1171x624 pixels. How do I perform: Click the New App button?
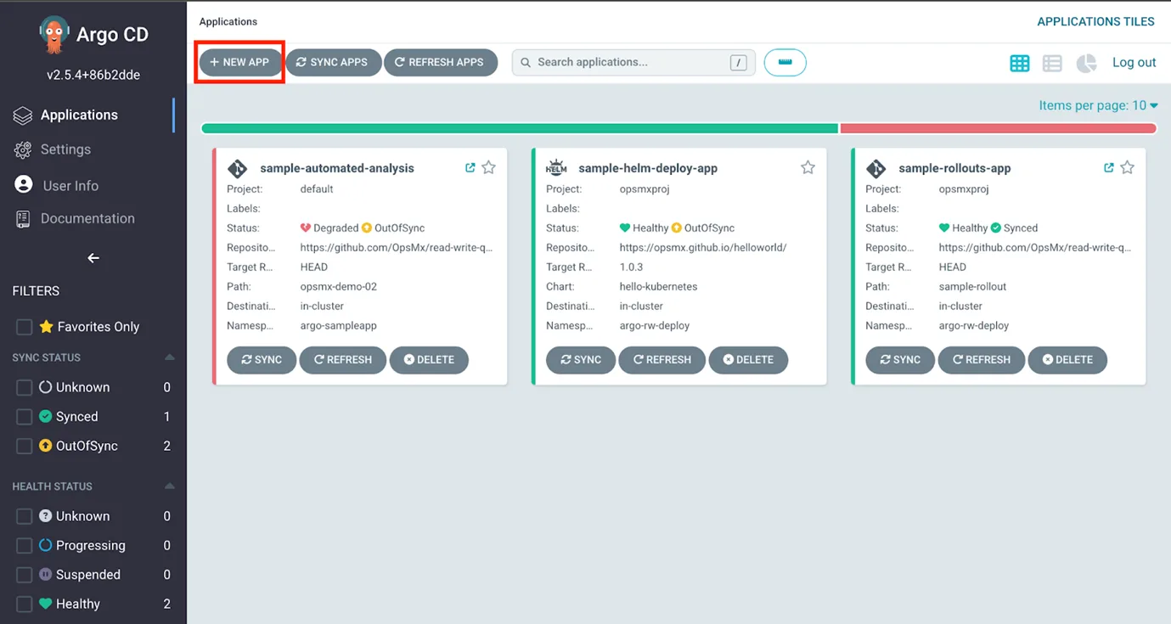240,62
